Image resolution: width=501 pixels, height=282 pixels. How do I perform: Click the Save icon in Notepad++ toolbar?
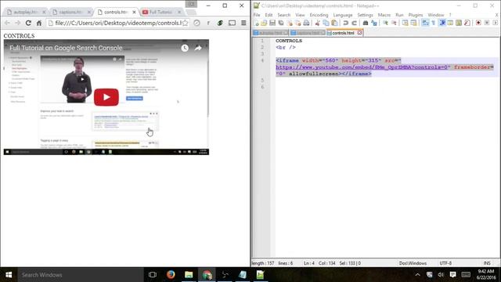pyautogui.click(x=272, y=23)
